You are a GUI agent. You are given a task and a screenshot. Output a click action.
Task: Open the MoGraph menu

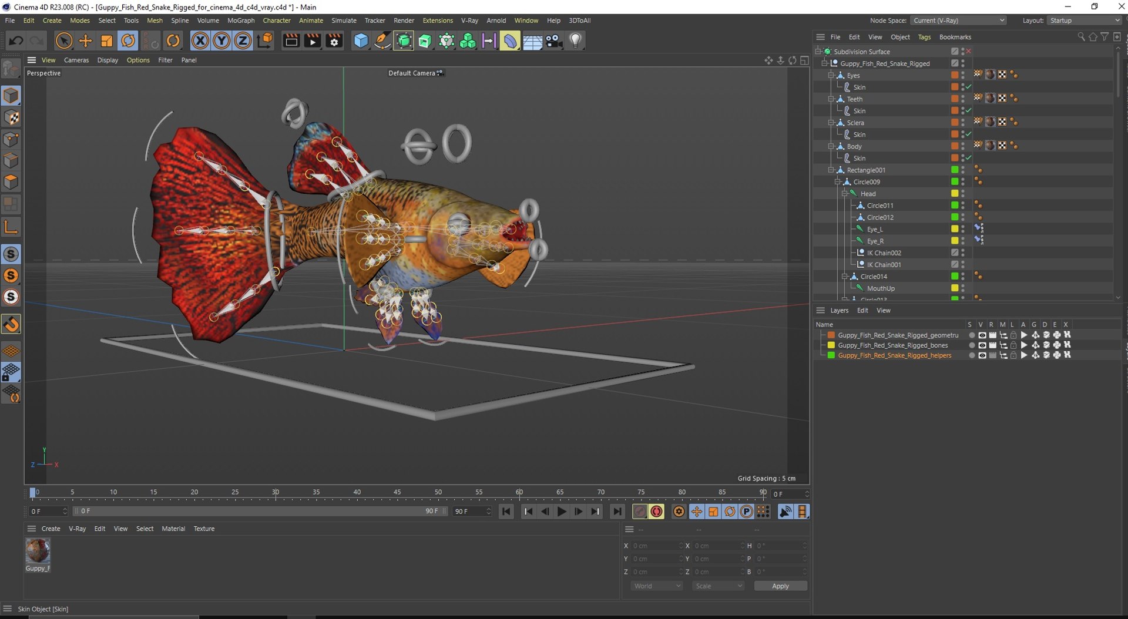coord(241,21)
